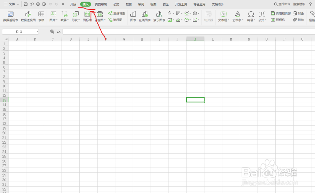Click the 在线图表 online chart button

(x=145, y=16)
